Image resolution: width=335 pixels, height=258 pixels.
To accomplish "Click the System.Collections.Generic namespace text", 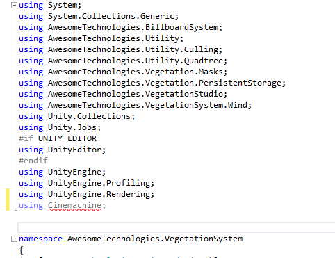I will [111, 16].
